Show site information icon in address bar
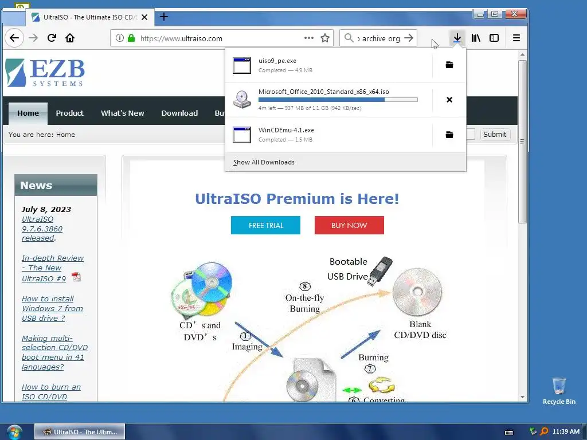The width and height of the screenshot is (587, 440). point(119,38)
